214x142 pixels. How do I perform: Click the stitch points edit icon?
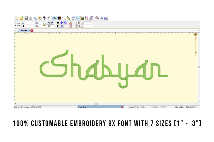click(x=91, y=18)
